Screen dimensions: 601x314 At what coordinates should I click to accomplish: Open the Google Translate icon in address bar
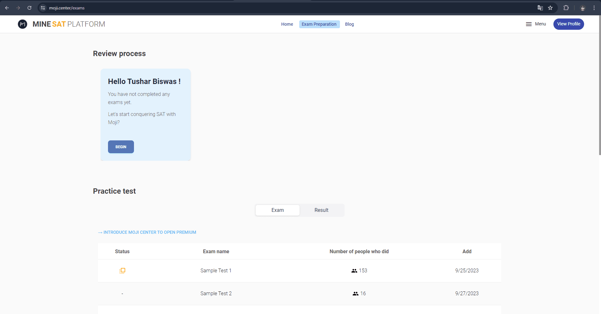(540, 8)
